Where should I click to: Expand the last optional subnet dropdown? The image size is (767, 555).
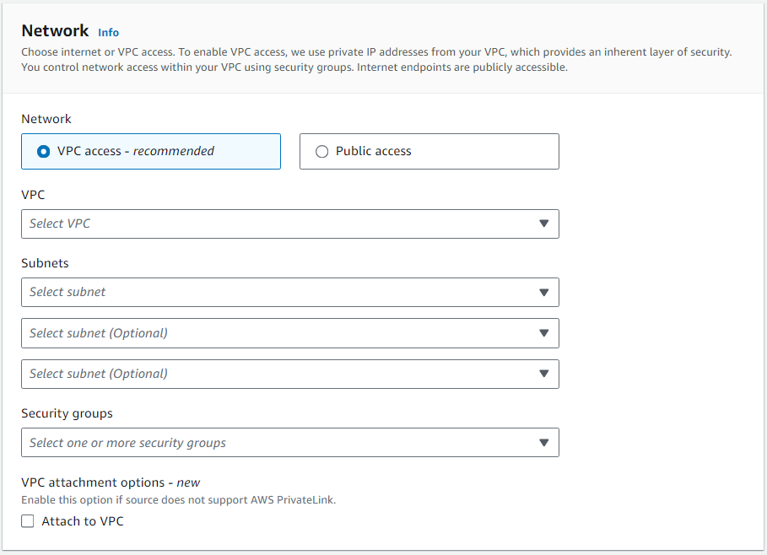coord(278,374)
